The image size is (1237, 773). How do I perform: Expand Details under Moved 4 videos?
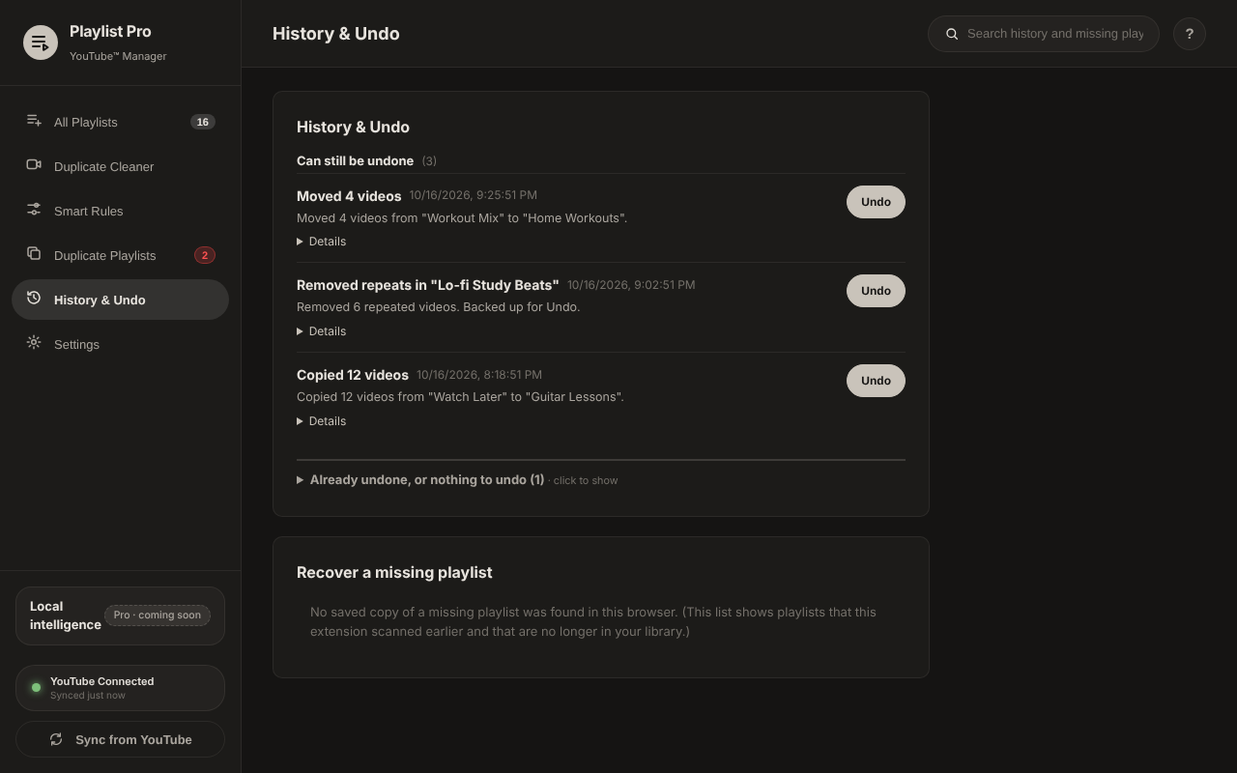tap(321, 242)
